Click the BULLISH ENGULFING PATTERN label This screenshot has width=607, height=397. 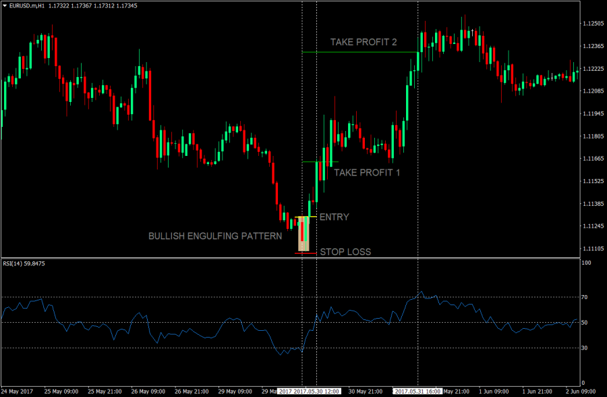coord(216,236)
